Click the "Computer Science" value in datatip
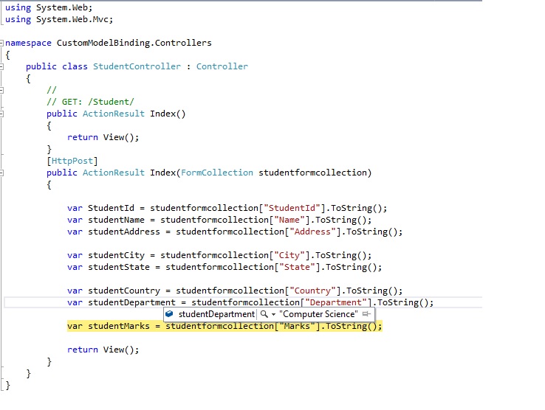 pyautogui.click(x=318, y=314)
